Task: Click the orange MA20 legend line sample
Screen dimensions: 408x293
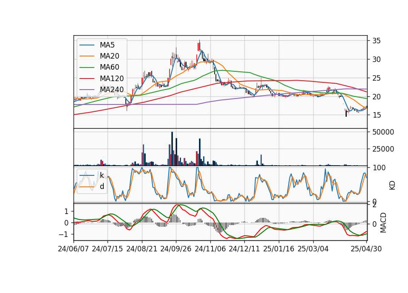Action: (87, 56)
